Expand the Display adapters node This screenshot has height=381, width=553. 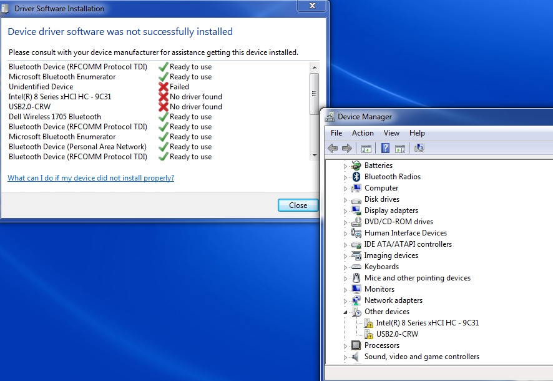point(345,211)
